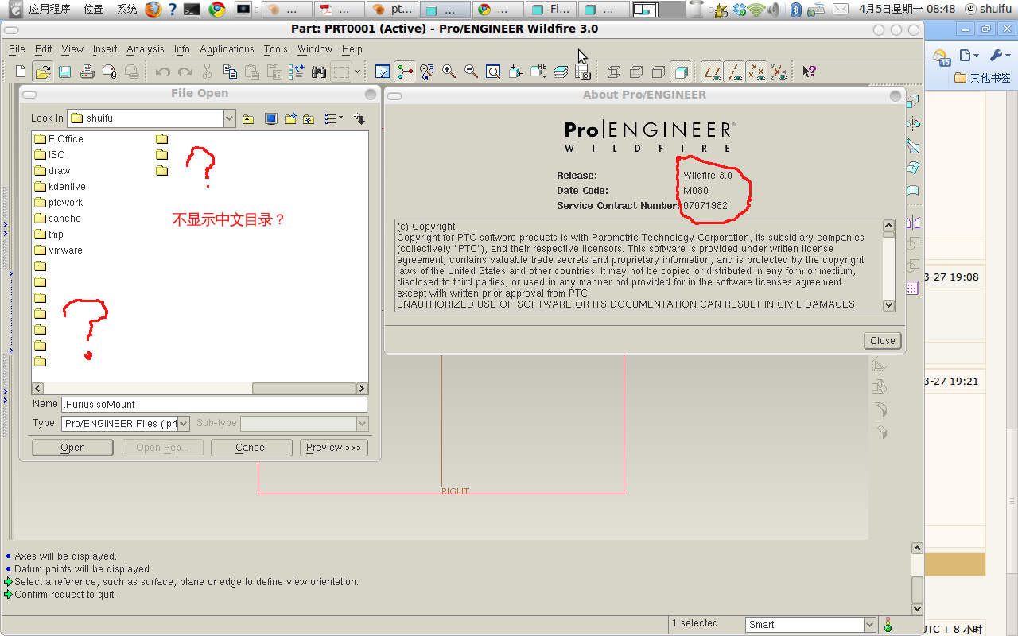
Task: Open the Edit menu
Action: [44, 49]
